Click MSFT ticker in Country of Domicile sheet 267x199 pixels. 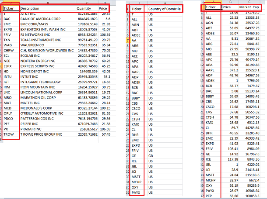point(139,177)
